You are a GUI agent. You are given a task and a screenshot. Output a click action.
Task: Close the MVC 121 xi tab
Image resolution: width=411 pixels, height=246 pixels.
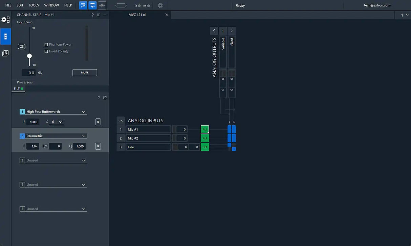167,15
